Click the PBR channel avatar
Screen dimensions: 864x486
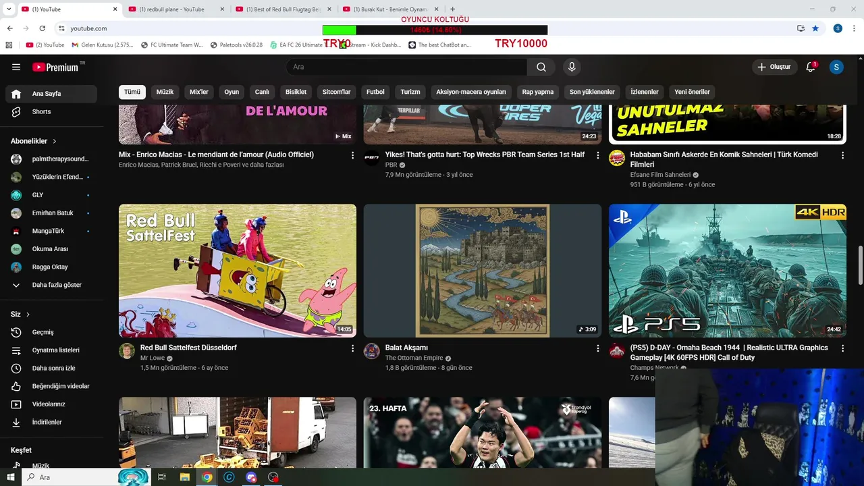click(372, 158)
